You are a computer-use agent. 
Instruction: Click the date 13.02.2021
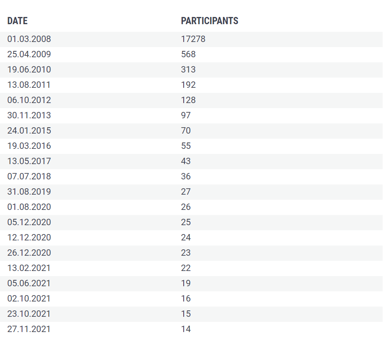pos(29,268)
